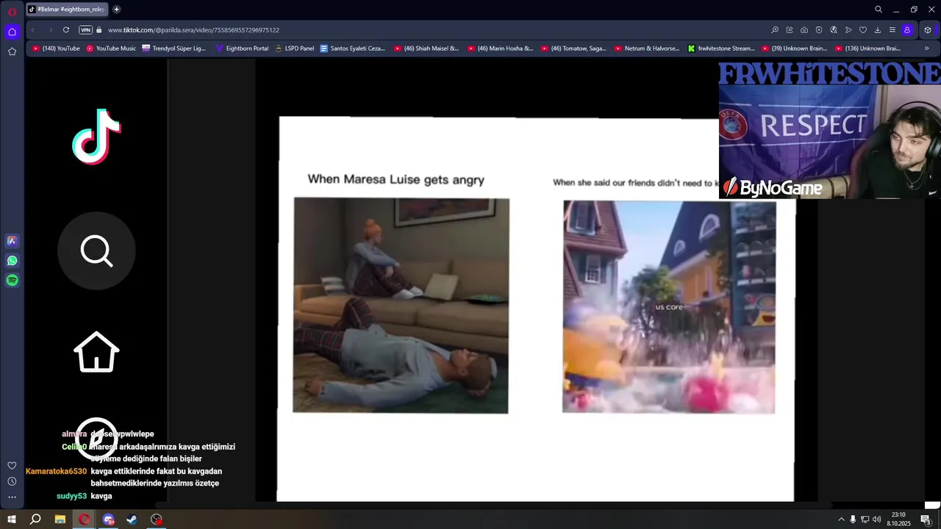Open (46) Shiah Maisel bookmark
Image resolution: width=941 pixels, height=529 pixels.
click(426, 48)
